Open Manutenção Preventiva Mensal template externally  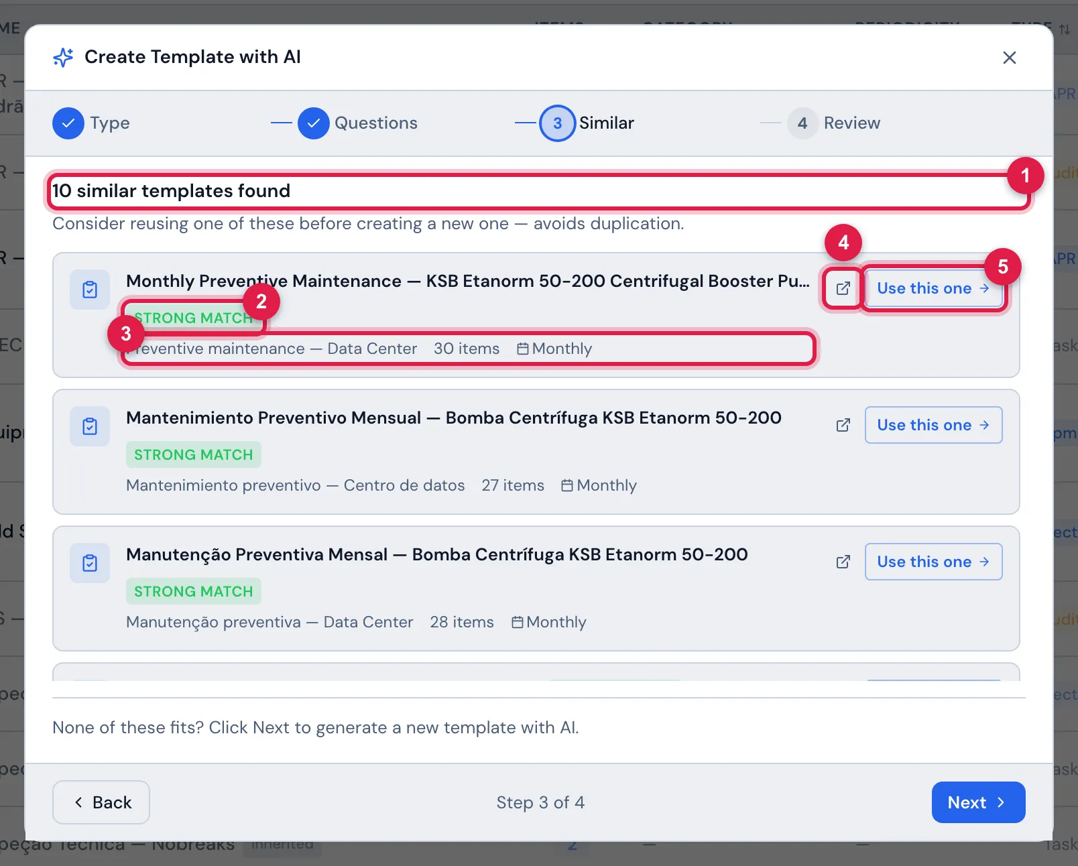pyautogui.click(x=843, y=562)
